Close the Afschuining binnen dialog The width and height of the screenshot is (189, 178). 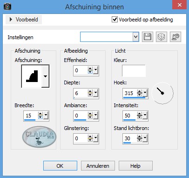[180, 5]
